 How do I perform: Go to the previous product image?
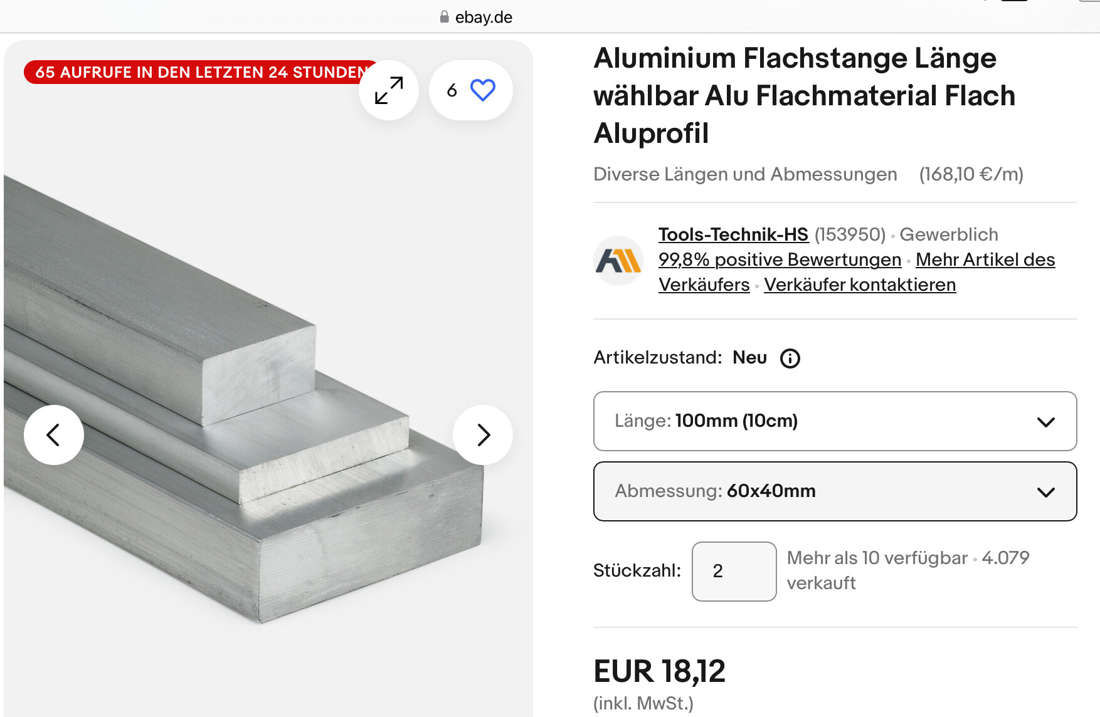(x=54, y=434)
